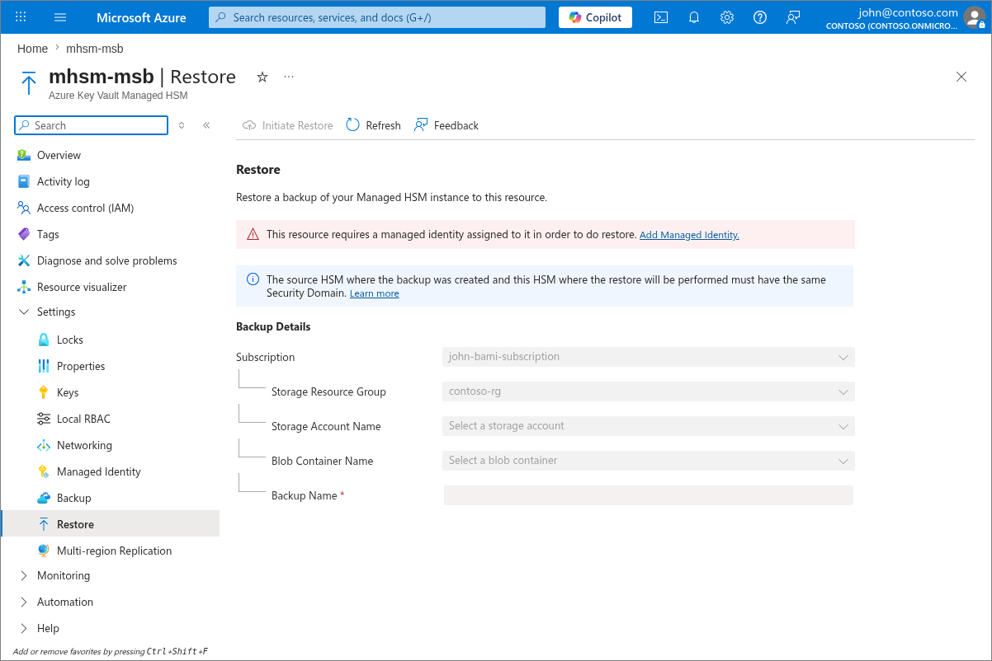This screenshot has height=661, width=992.
Task: Click the Add Managed Identity link
Action: click(689, 235)
